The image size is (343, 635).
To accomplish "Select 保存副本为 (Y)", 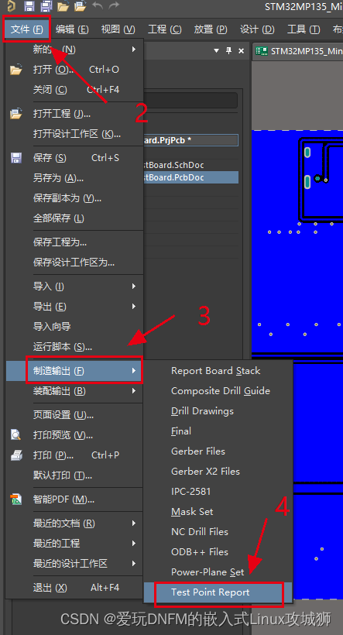I will 74,198.
